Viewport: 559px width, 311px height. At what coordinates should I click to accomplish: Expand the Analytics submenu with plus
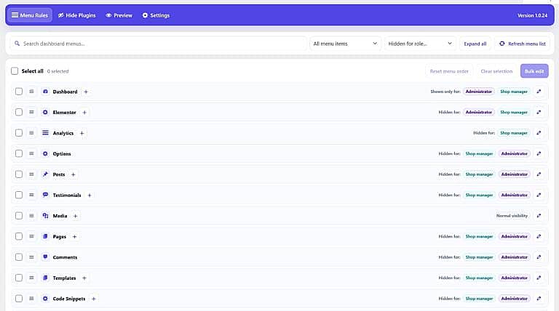pos(82,133)
